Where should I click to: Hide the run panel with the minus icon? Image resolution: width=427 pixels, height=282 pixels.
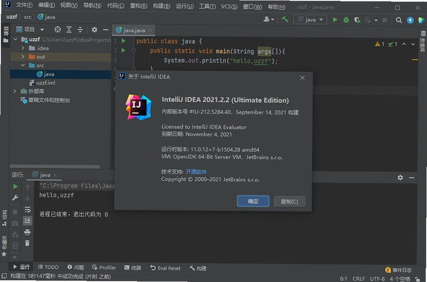[412, 178]
